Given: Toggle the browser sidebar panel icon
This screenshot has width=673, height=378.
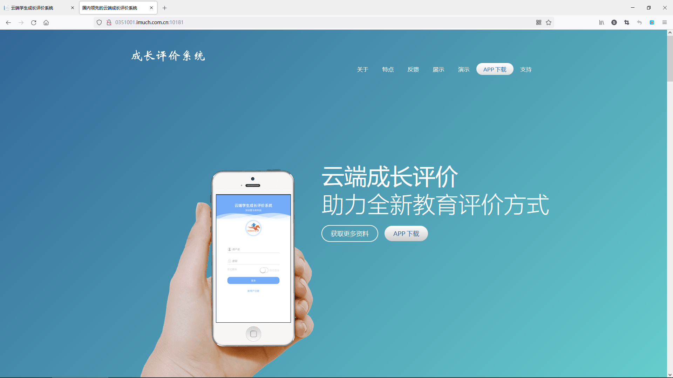Looking at the screenshot, I should click(602, 22).
